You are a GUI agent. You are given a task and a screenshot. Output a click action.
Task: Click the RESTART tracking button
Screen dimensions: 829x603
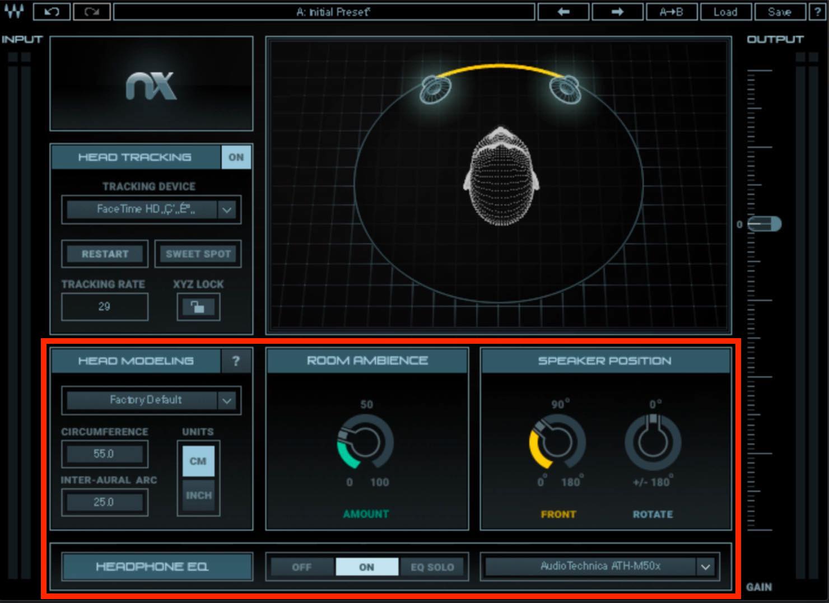pos(105,254)
